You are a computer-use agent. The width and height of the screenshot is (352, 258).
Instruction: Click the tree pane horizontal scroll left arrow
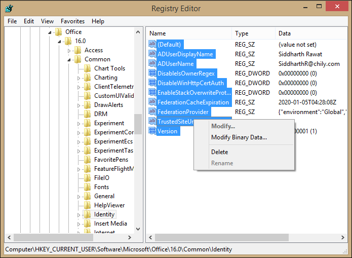click(9, 237)
